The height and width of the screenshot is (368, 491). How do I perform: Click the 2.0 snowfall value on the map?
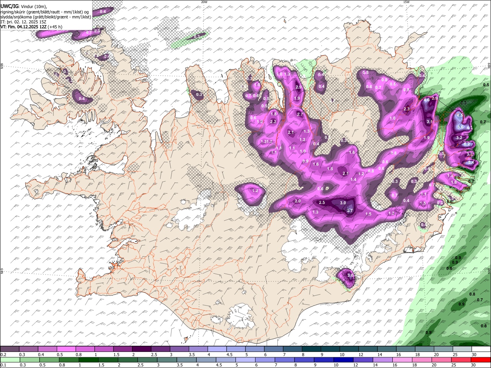(x=297, y=201)
